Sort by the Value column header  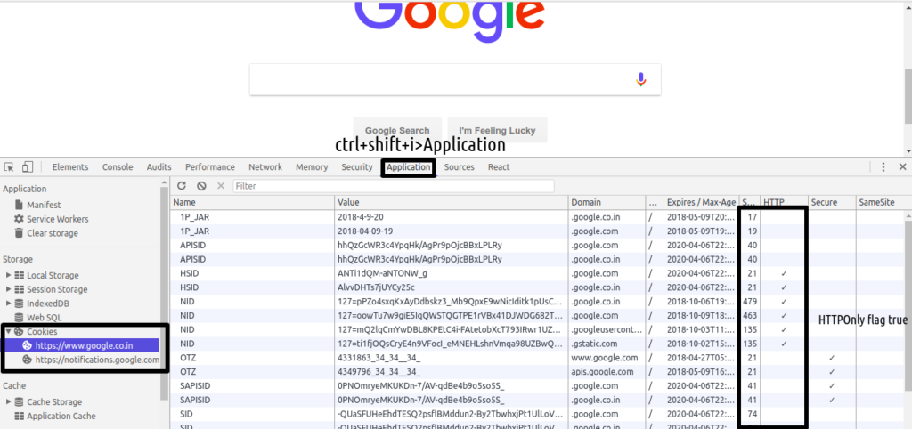point(452,202)
